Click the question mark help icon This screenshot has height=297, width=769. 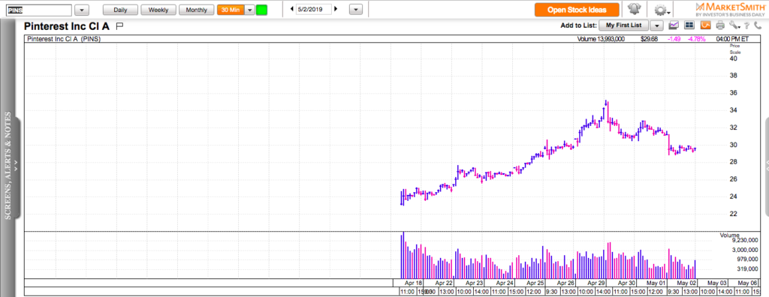click(x=746, y=25)
